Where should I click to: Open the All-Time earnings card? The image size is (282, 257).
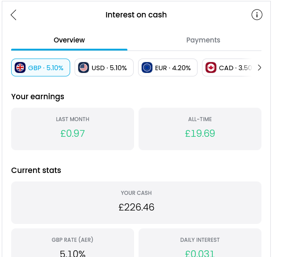pos(200,129)
